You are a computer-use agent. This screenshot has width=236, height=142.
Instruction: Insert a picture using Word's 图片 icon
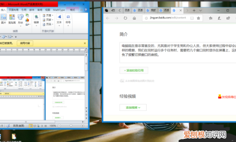click(4, 19)
